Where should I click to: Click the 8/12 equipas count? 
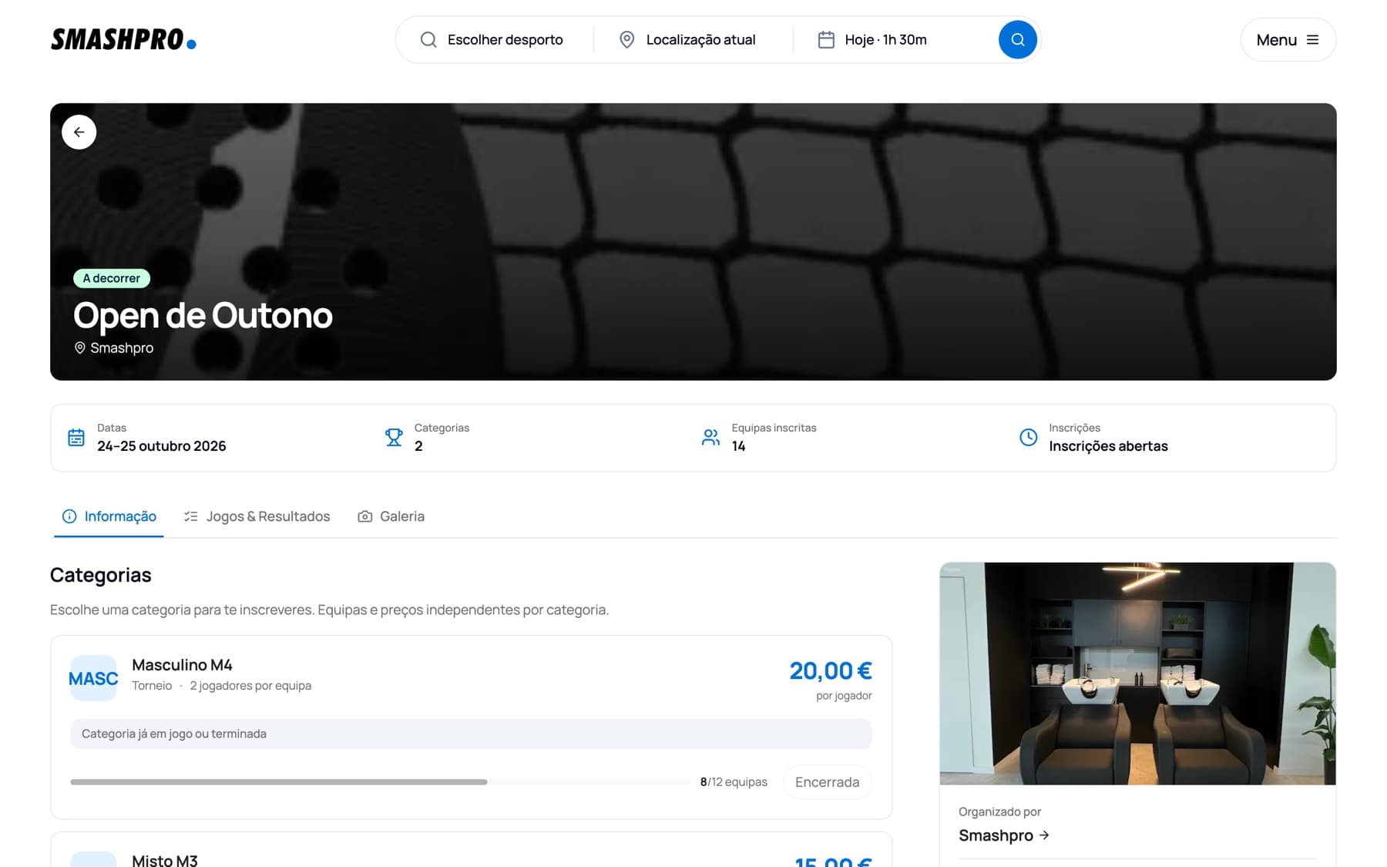734,782
